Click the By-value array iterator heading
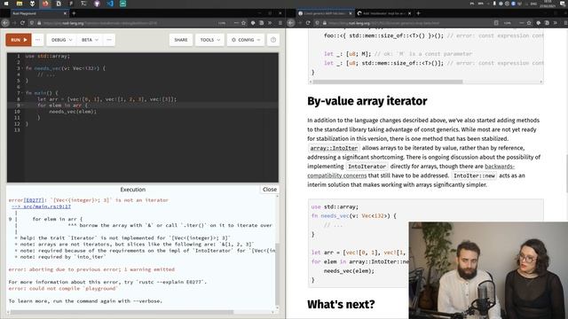Image resolution: width=568 pixels, height=319 pixels. (x=367, y=101)
